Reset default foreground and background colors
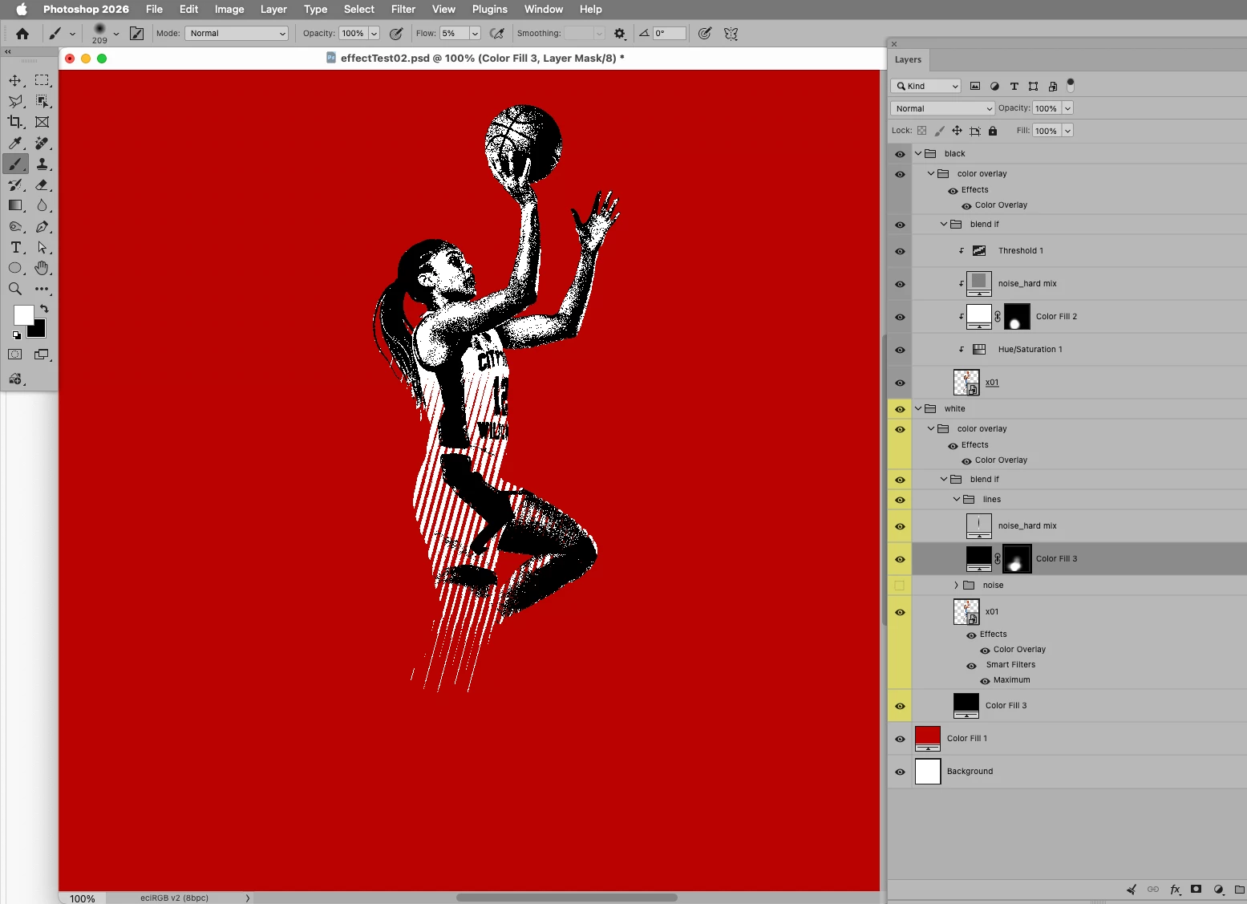The height and width of the screenshot is (904, 1247). point(16,334)
